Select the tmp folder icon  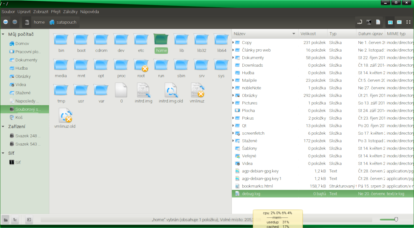[61, 90]
